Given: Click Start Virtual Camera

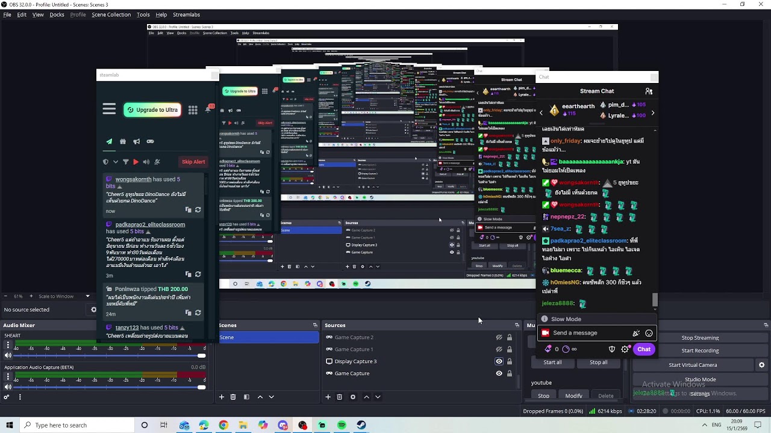Looking at the screenshot, I should coord(693,365).
